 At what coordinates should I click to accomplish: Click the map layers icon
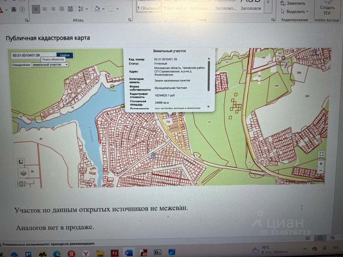coord(24,173)
